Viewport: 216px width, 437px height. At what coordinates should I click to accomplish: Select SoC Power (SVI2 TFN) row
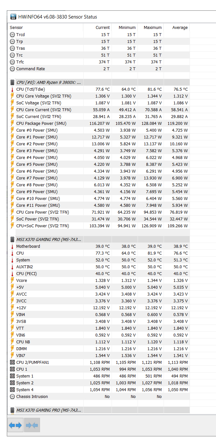[99, 219]
